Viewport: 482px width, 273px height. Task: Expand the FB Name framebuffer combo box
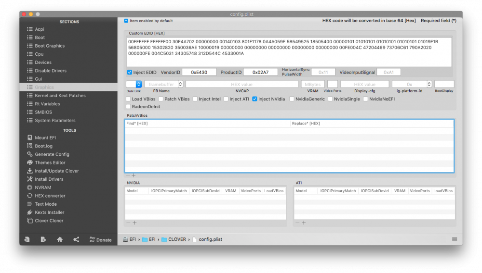[x=180, y=84]
